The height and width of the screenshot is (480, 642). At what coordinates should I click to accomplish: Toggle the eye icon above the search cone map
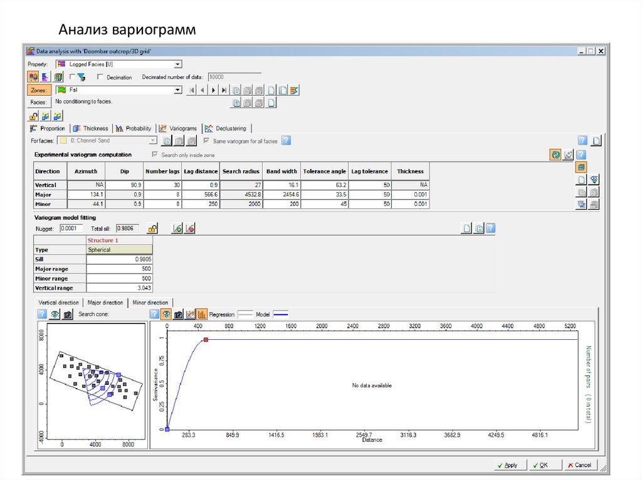[55, 314]
